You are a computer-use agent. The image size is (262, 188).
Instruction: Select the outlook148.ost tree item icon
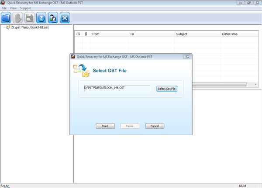tap(8, 27)
